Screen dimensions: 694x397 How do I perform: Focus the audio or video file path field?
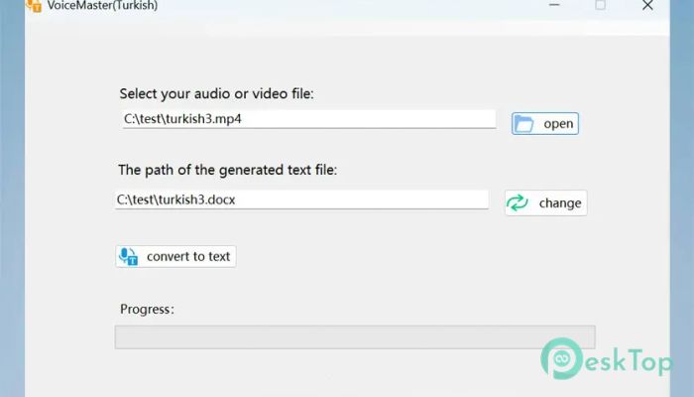pos(309,119)
